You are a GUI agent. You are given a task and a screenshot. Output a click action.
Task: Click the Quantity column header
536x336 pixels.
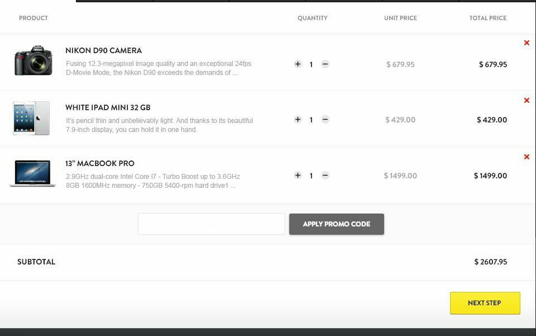[313, 18]
